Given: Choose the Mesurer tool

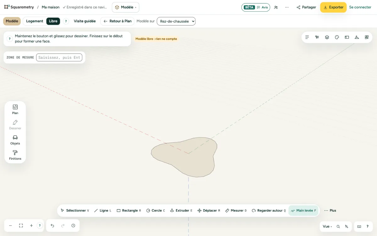Looking at the screenshot, I should coord(236,211).
